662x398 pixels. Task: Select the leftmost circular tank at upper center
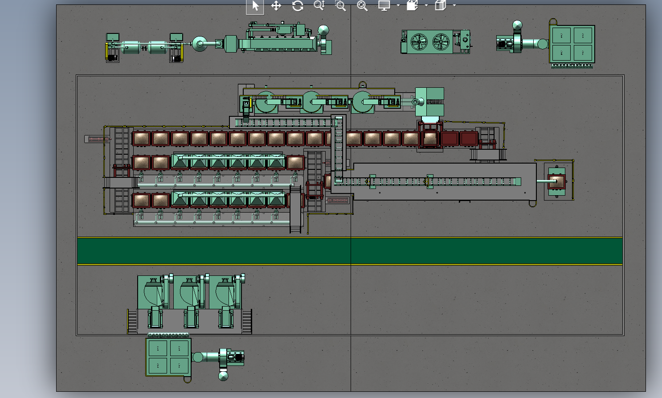pos(266,102)
